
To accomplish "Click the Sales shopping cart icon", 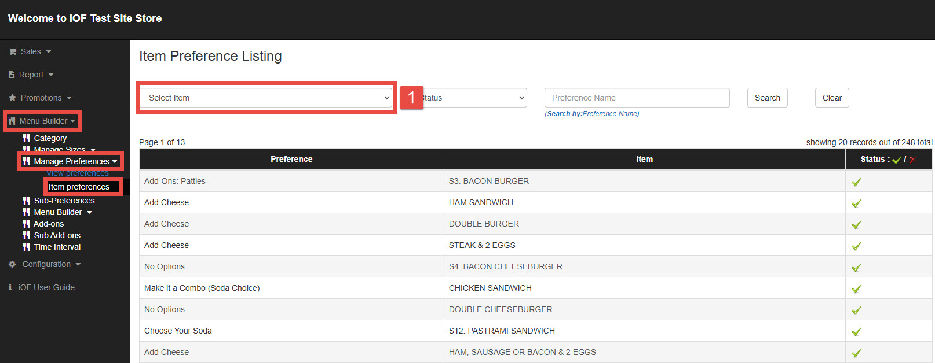I will click(x=12, y=52).
